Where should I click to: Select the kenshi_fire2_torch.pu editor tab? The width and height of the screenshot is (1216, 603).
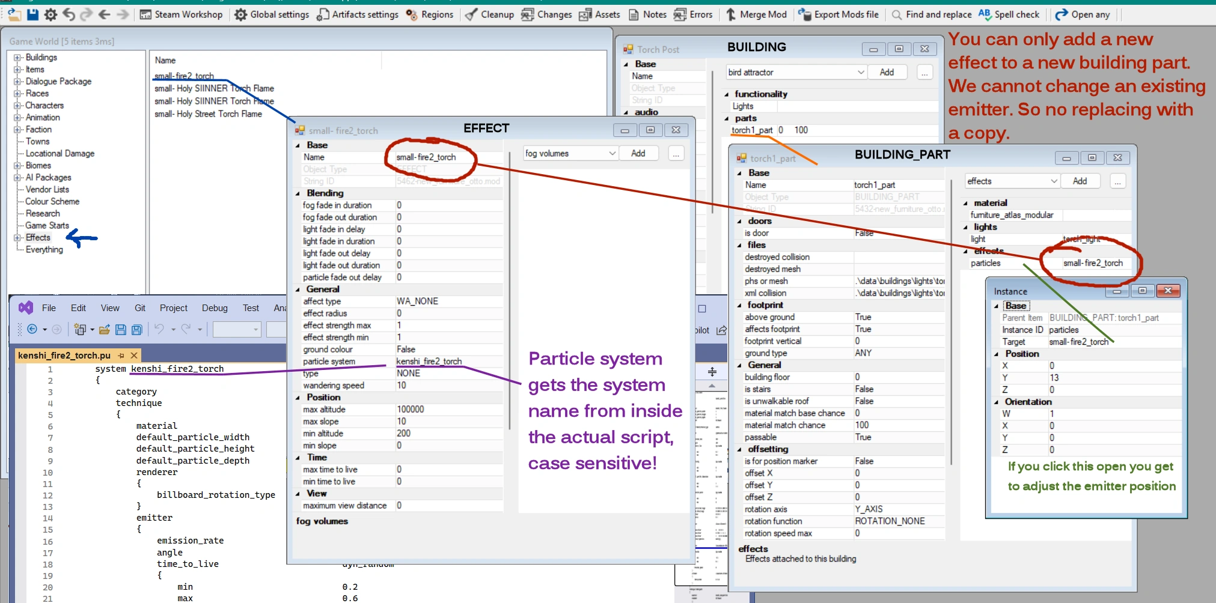[64, 356]
